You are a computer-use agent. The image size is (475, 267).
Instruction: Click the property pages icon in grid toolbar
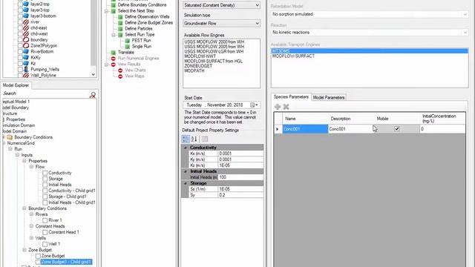[x=205, y=139]
